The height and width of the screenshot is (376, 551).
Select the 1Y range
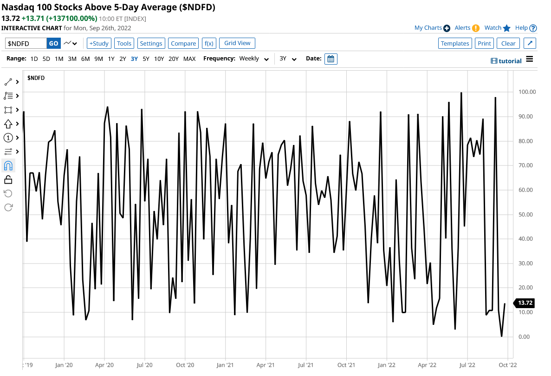tap(111, 59)
